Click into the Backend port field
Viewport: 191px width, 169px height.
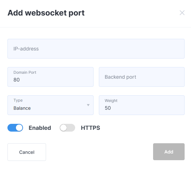[142, 77]
